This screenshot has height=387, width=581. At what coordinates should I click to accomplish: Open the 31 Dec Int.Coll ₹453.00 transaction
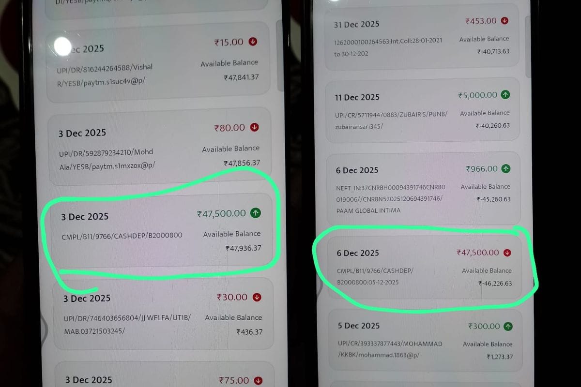[x=422, y=35]
